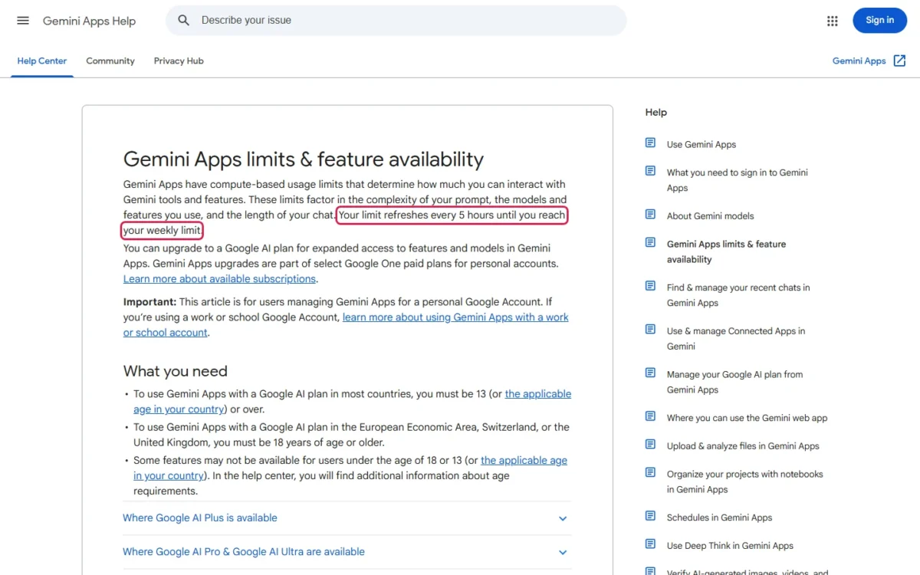Expand Where Google AI Plus is available
This screenshot has height=575, width=920.
347,518
